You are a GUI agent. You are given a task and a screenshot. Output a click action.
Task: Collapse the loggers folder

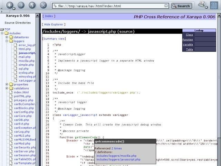(x=7, y=41)
